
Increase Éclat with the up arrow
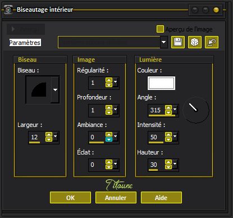109,162
